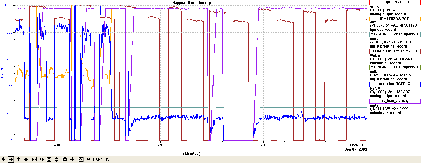Select the compton:RATE_G legend entry

(x=394, y=84)
